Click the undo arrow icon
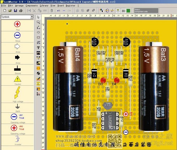 [x=58, y=11]
